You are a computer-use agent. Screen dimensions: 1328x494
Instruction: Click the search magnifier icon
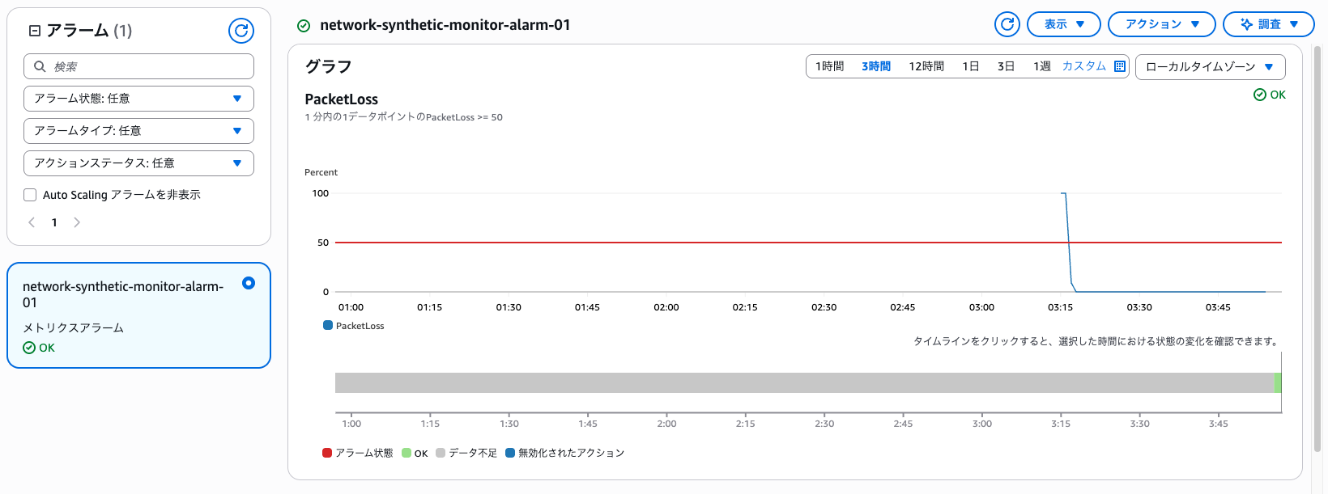point(40,66)
